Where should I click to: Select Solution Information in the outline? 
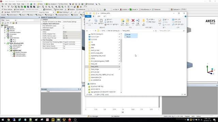click(21, 52)
